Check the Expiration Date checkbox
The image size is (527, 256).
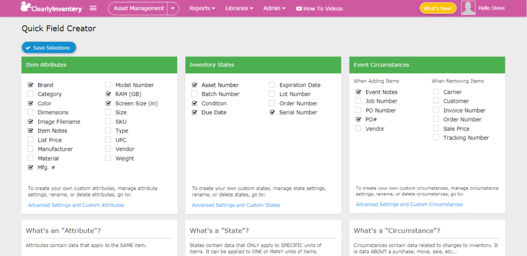coord(272,85)
